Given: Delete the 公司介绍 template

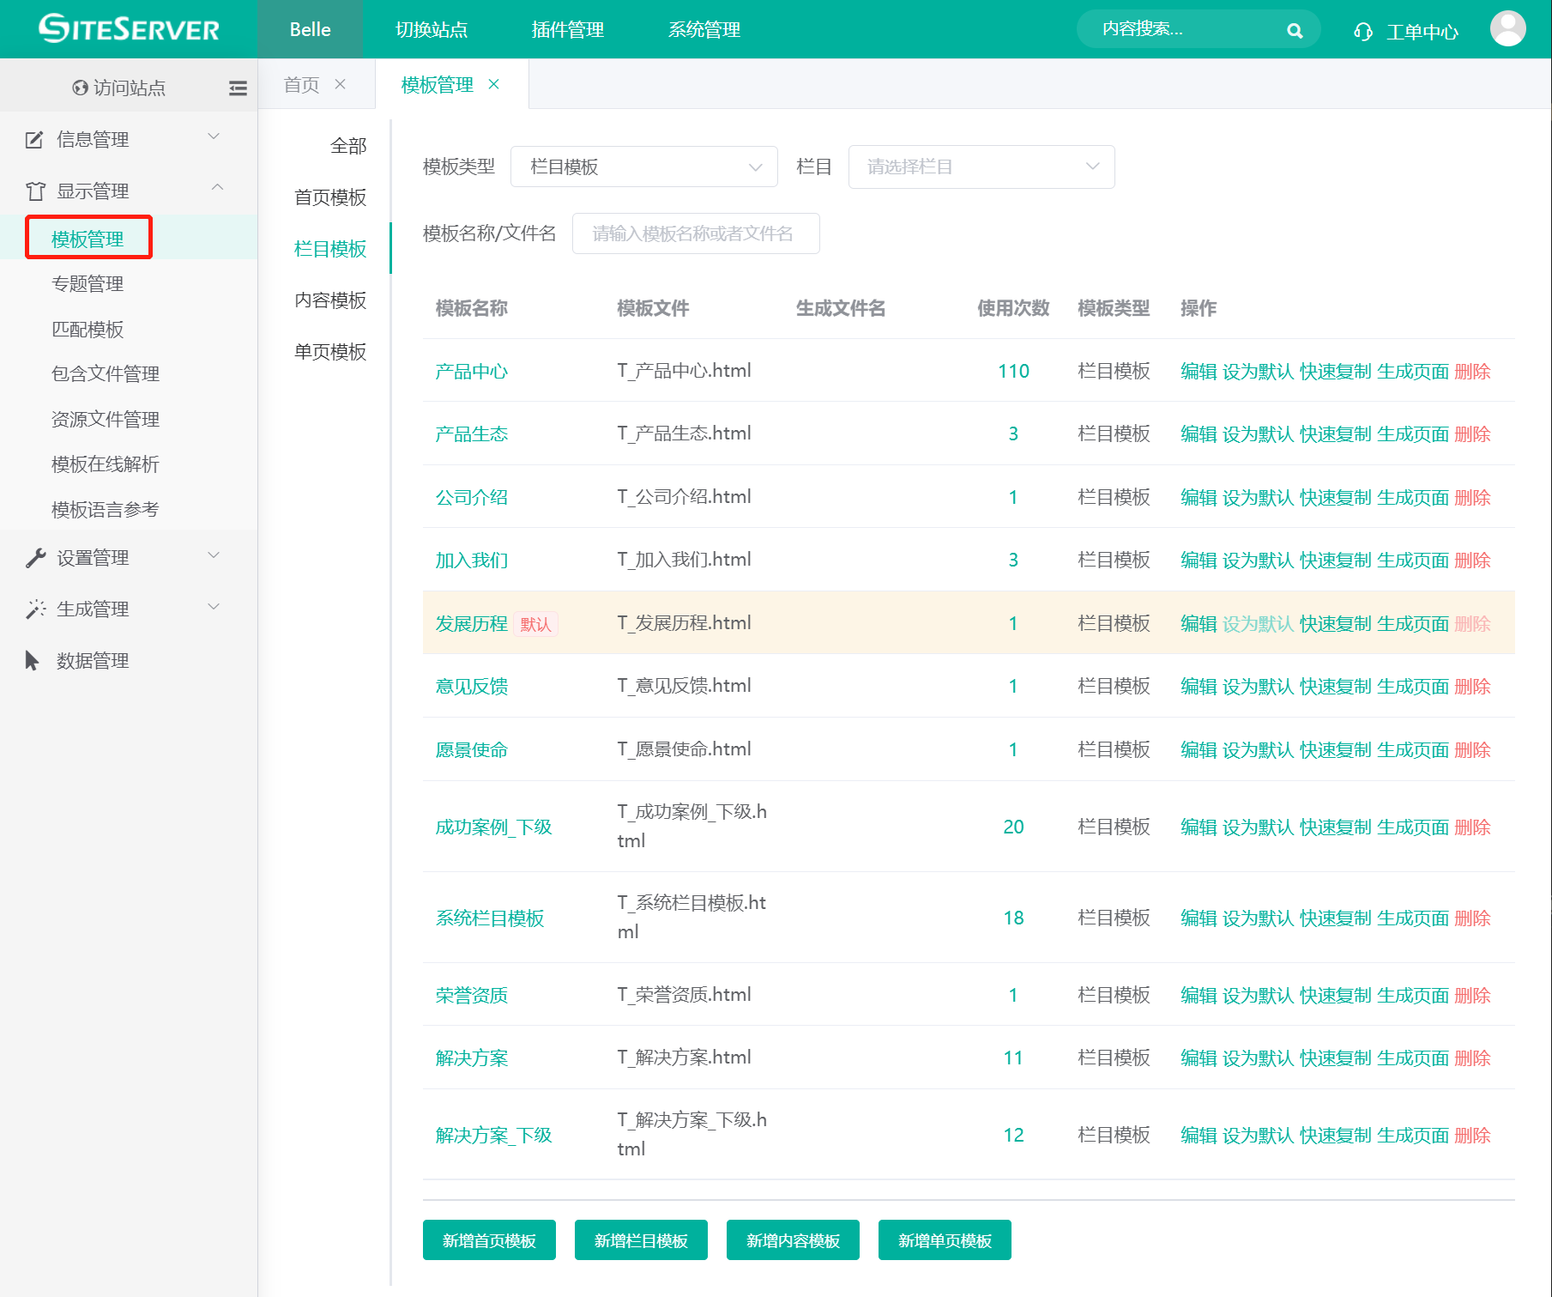Looking at the screenshot, I should pyautogui.click(x=1472, y=498).
